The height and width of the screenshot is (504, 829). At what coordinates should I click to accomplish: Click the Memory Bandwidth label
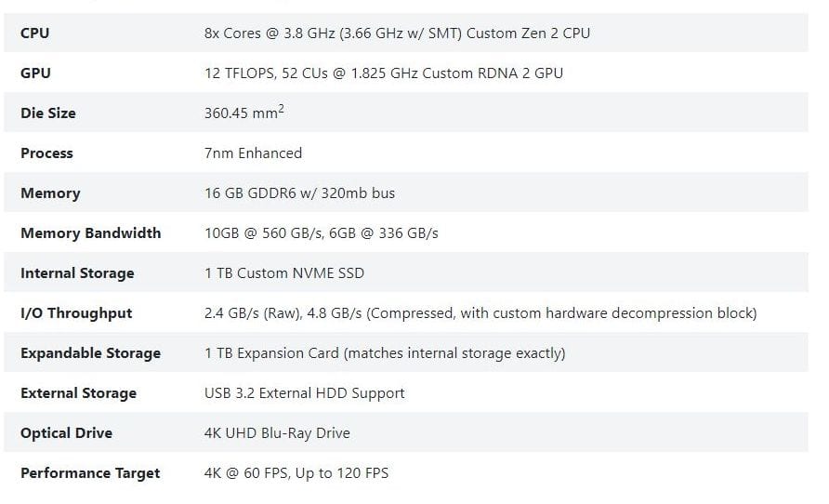[90, 233]
